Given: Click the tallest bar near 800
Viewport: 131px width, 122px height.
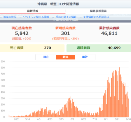Looking at the screenshot, I should click(x=120, y=92).
